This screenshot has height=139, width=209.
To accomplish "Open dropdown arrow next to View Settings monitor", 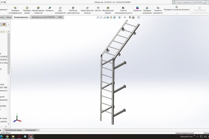I will [141, 17].
